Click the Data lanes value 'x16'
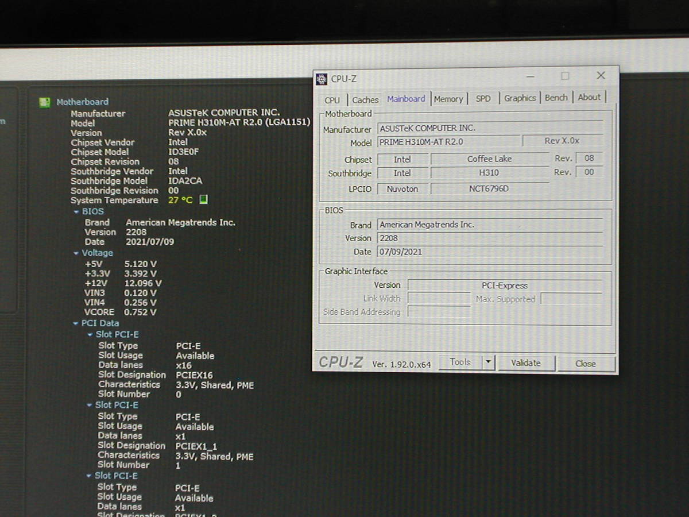 pos(184,365)
